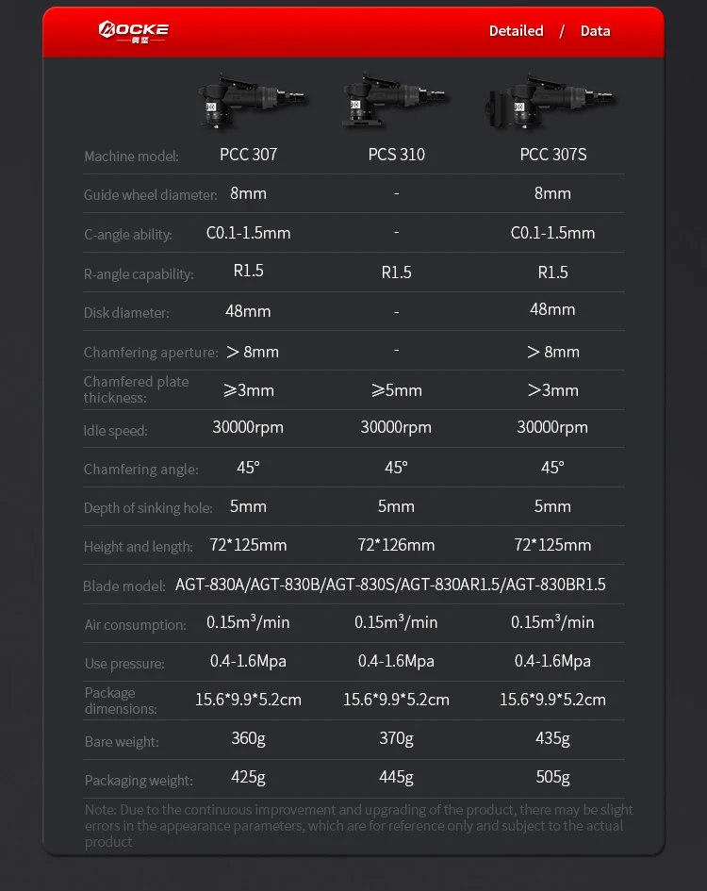Select the 30000rpm value under PCS 310
This screenshot has width=707, height=891.
click(396, 427)
